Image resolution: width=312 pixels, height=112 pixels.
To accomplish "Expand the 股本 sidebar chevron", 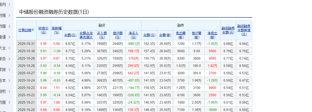I will 9,81.
